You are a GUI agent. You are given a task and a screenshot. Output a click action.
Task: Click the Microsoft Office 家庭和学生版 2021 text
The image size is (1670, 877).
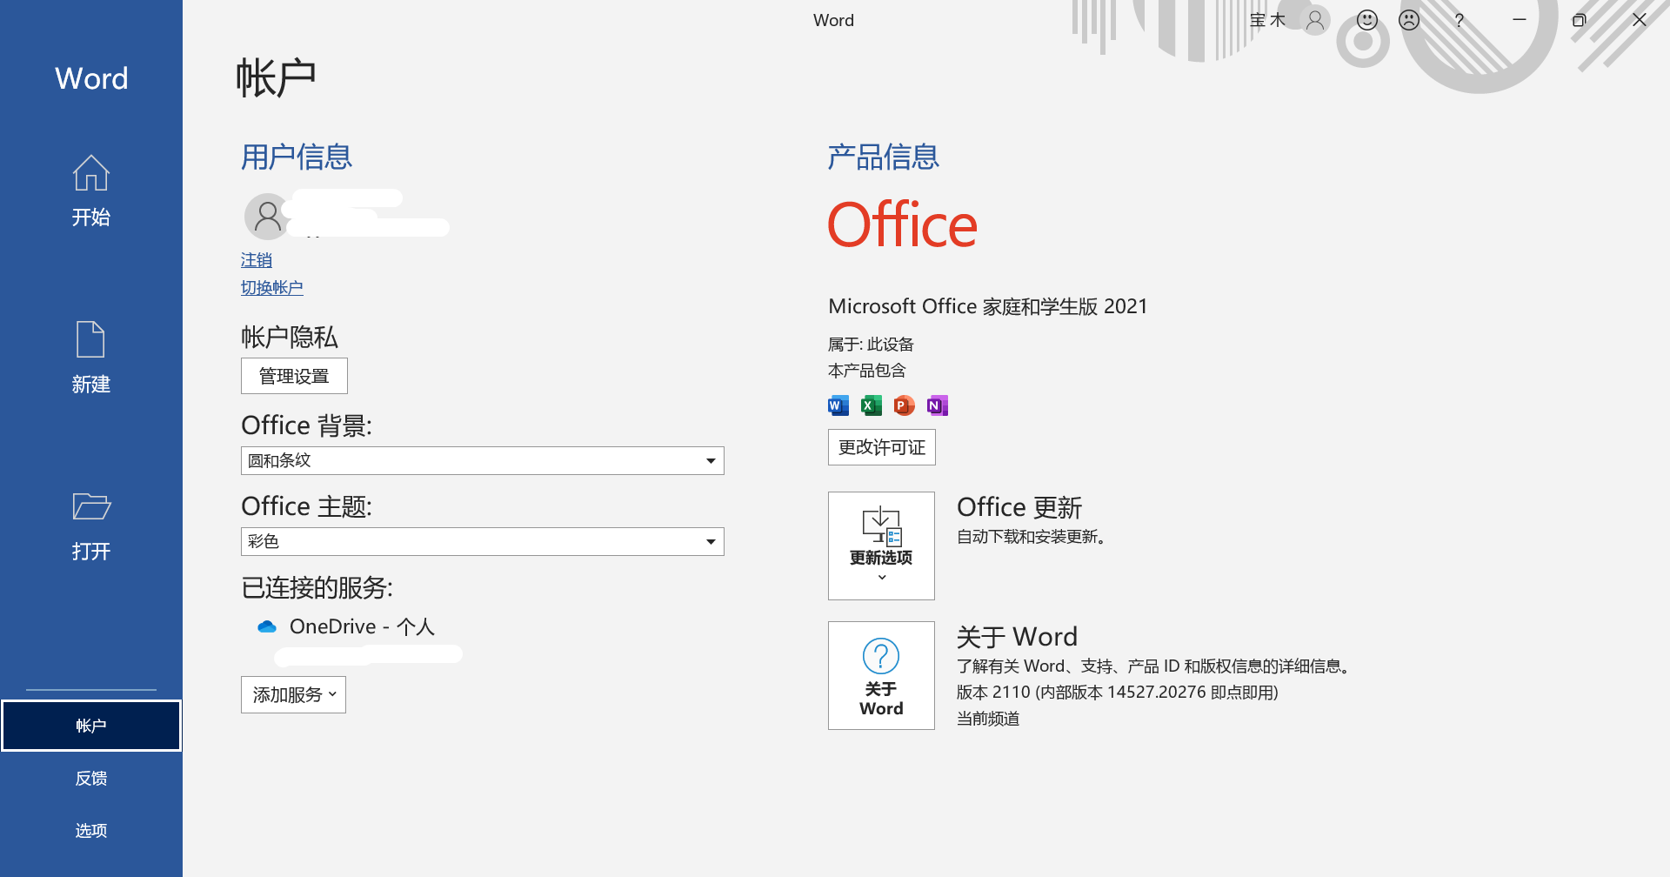tap(988, 306)
